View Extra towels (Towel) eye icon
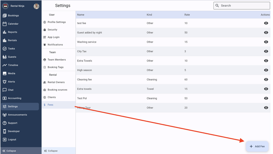Image resolution: width=273 pixels, height=154 pixels. pyautogui.click(x=266, y=89)
